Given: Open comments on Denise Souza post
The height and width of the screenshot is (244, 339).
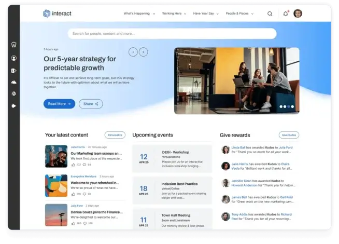Looking at the screenshot, I should point(85,223).
